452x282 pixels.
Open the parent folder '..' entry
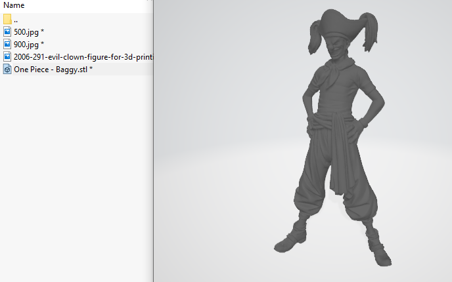16,20
